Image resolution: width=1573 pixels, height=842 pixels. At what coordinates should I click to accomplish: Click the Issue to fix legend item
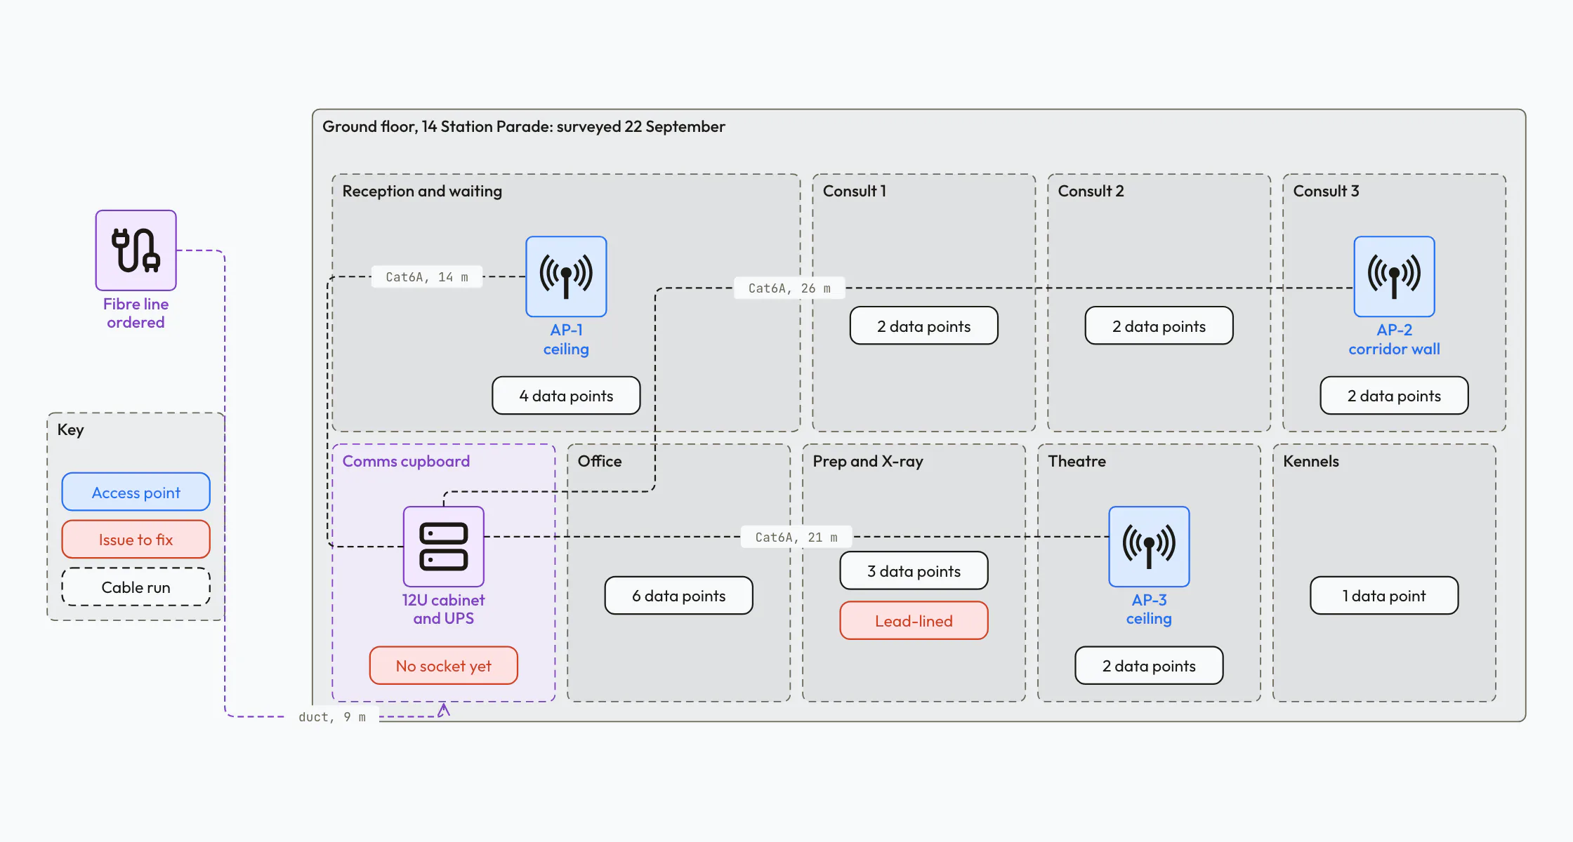(x=136, y=539)
